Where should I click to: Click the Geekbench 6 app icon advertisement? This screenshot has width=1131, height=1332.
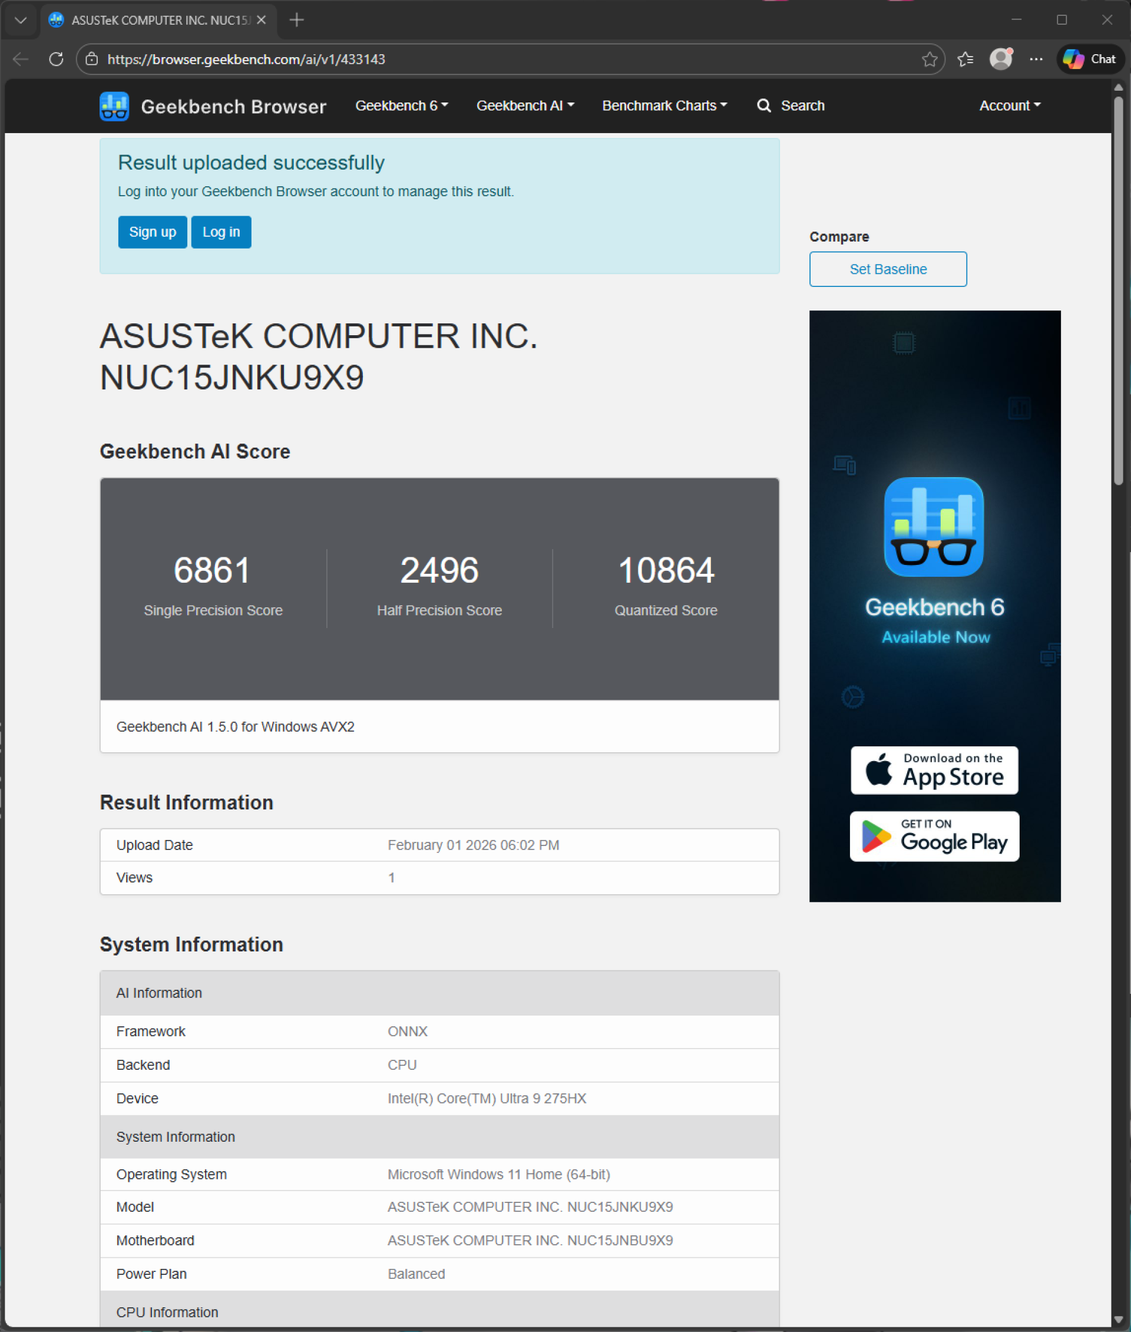pyautogui.click(x=934, y=526)
